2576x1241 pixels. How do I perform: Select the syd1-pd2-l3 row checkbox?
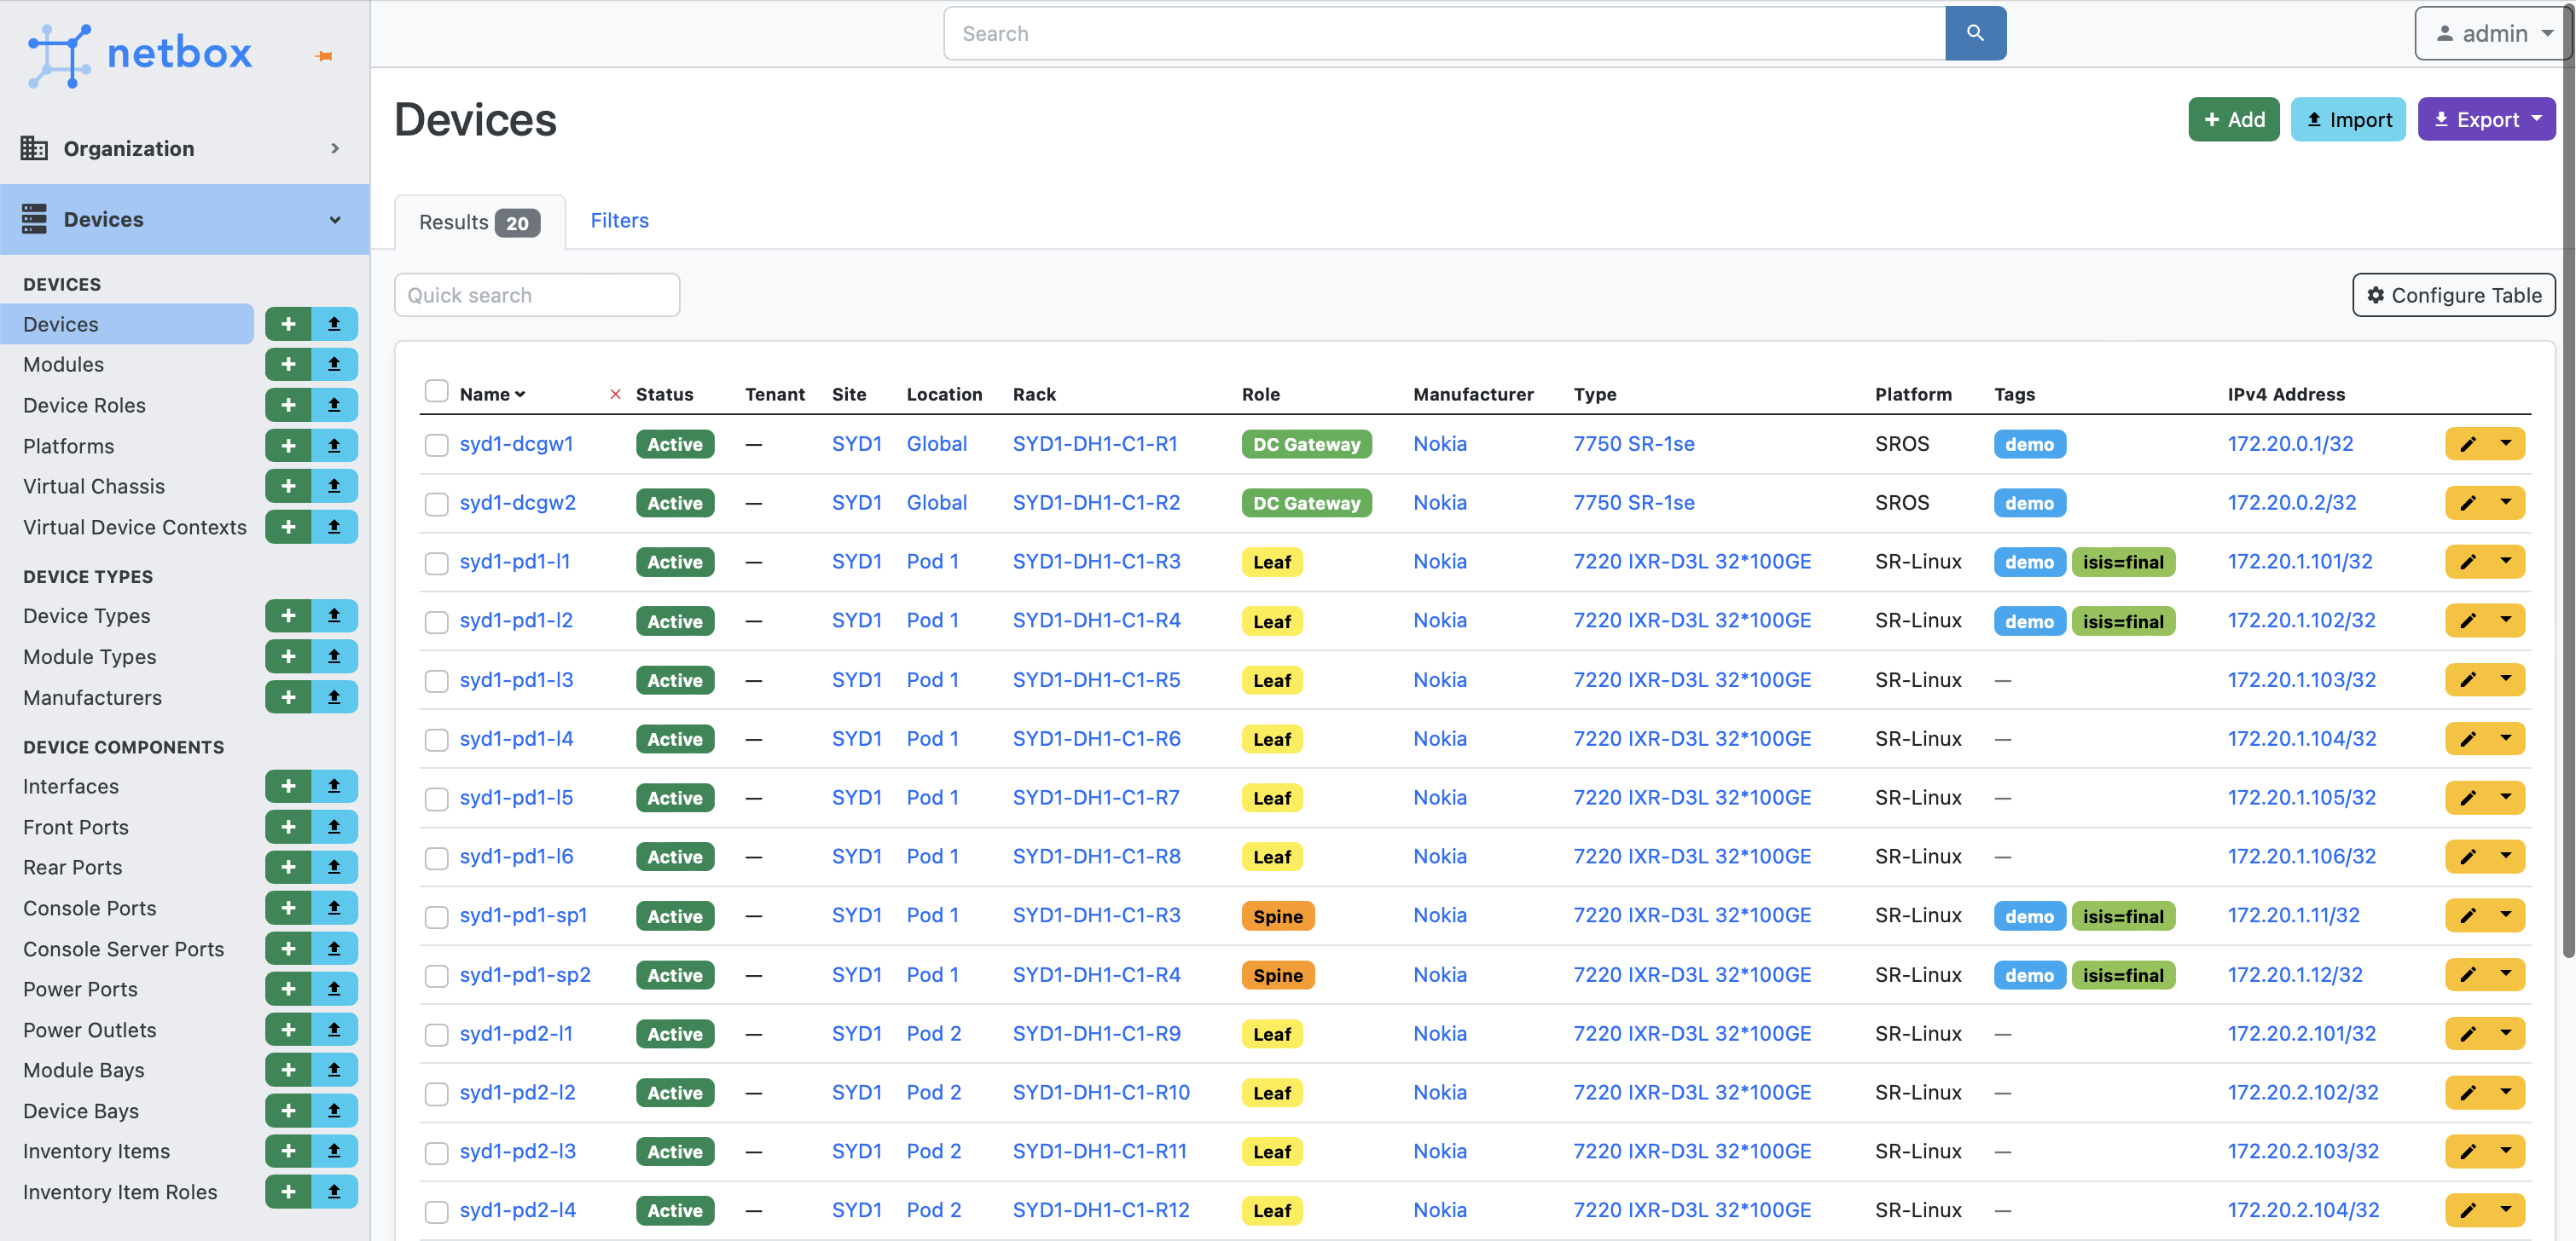(x=436, y=1152)
